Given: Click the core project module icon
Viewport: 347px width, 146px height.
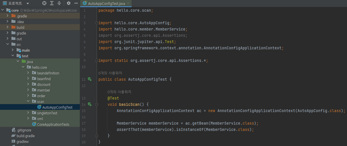Looking at the screenshot, I should click(8, 10).
